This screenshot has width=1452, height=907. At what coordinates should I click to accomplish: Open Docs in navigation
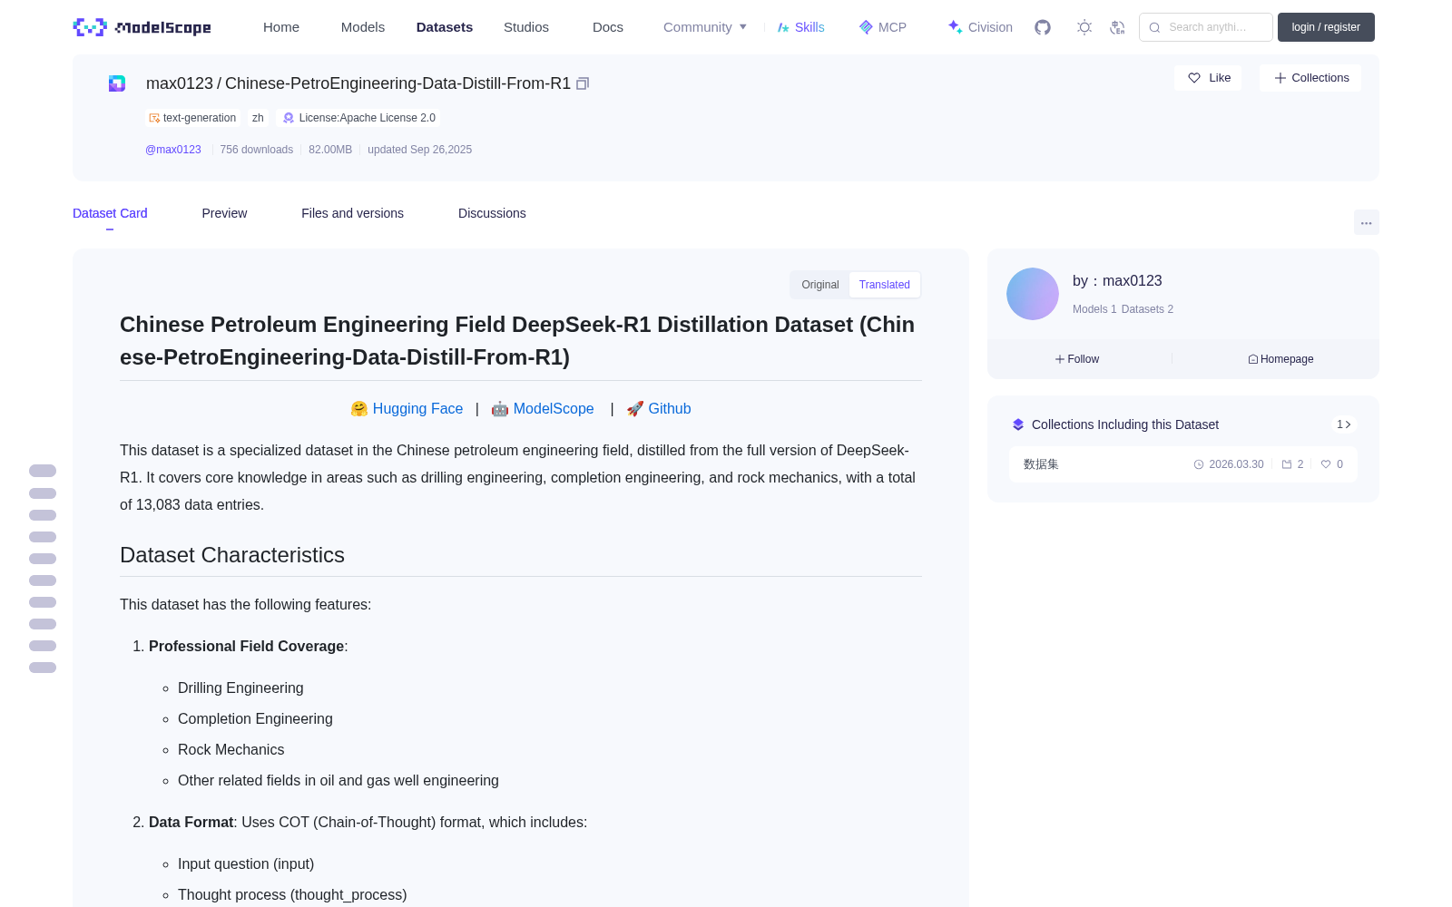click(x=608, y=27)
